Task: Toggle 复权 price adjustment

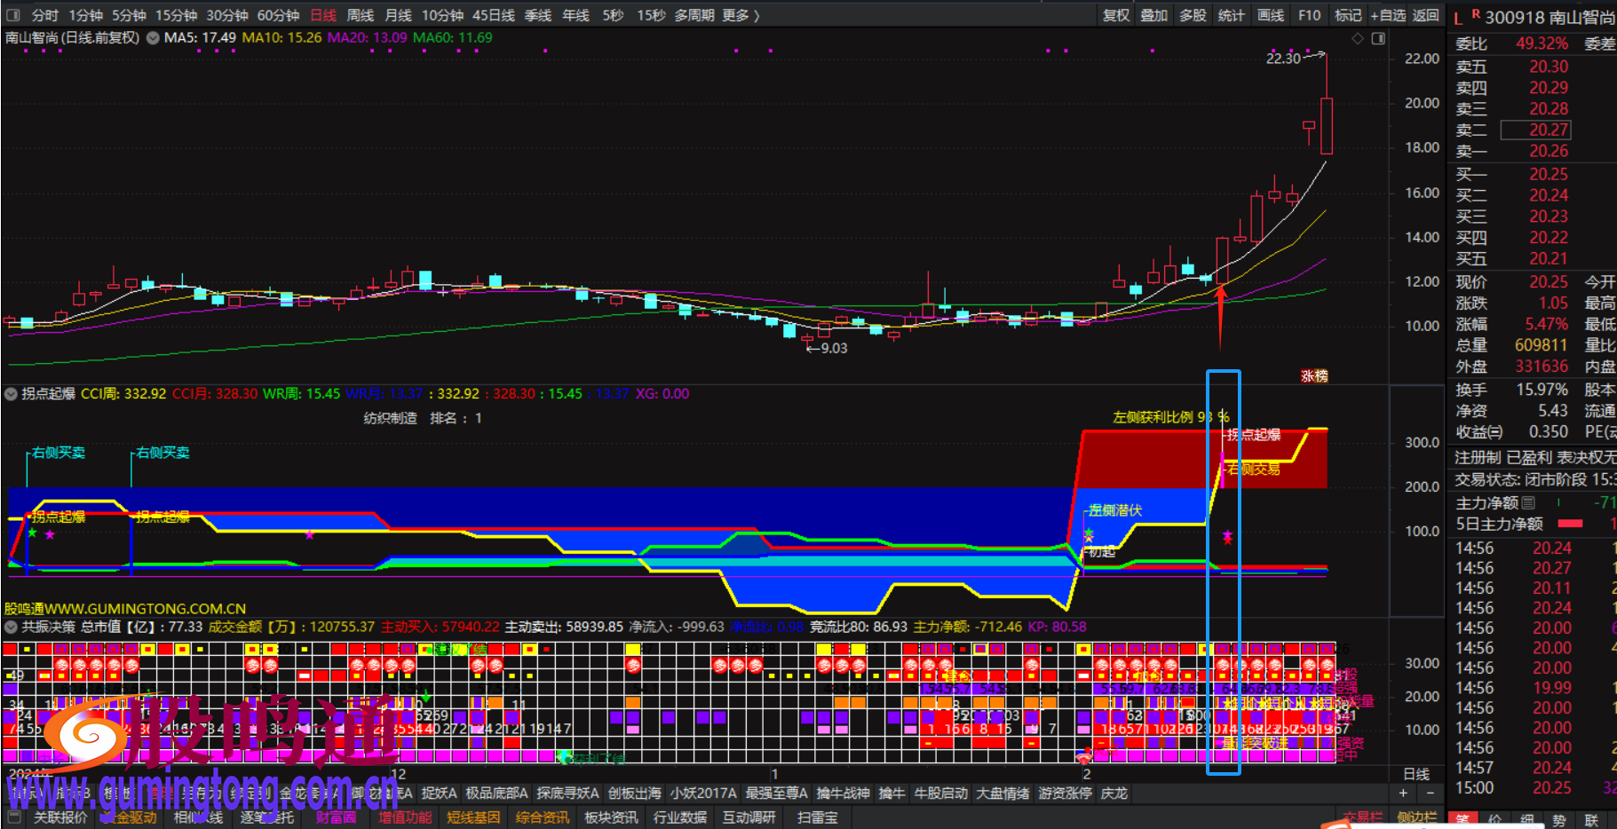Action: tap(1115, 15)
